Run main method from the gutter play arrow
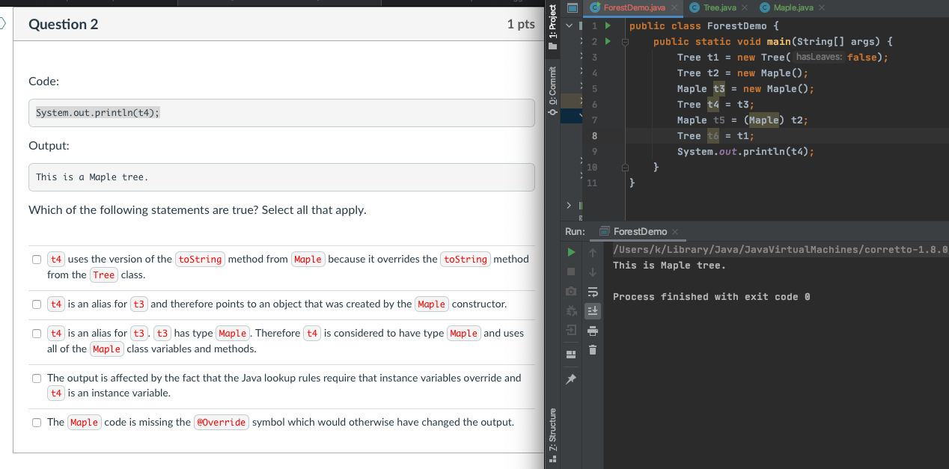 click(606, 41)
